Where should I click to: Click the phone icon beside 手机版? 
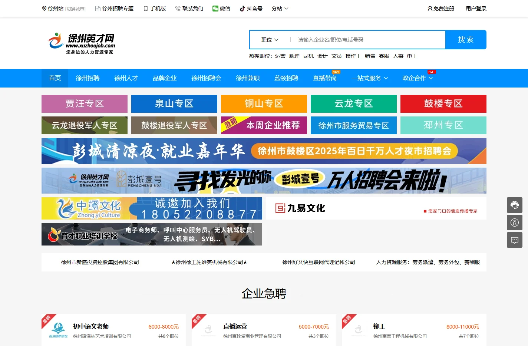pos(146,9)
